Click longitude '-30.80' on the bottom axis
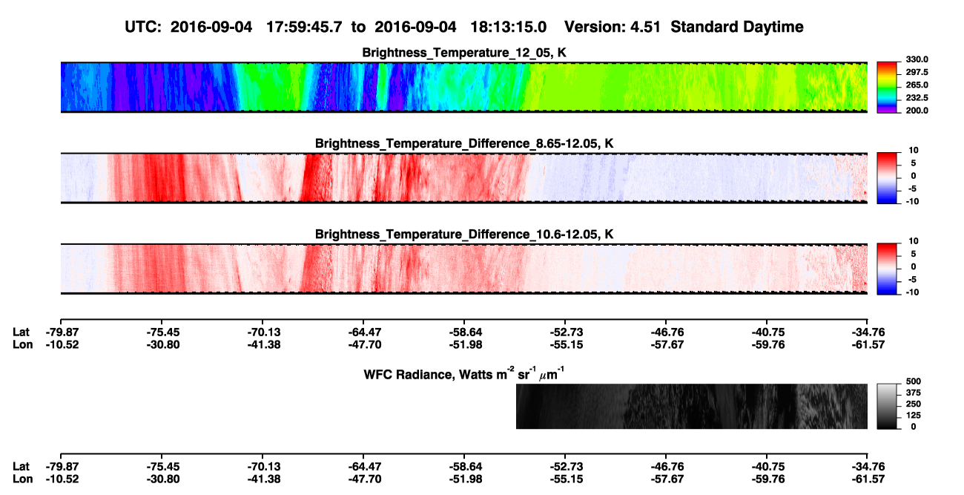Viewport: 964px width, 495px height. [x=162, y=479]
